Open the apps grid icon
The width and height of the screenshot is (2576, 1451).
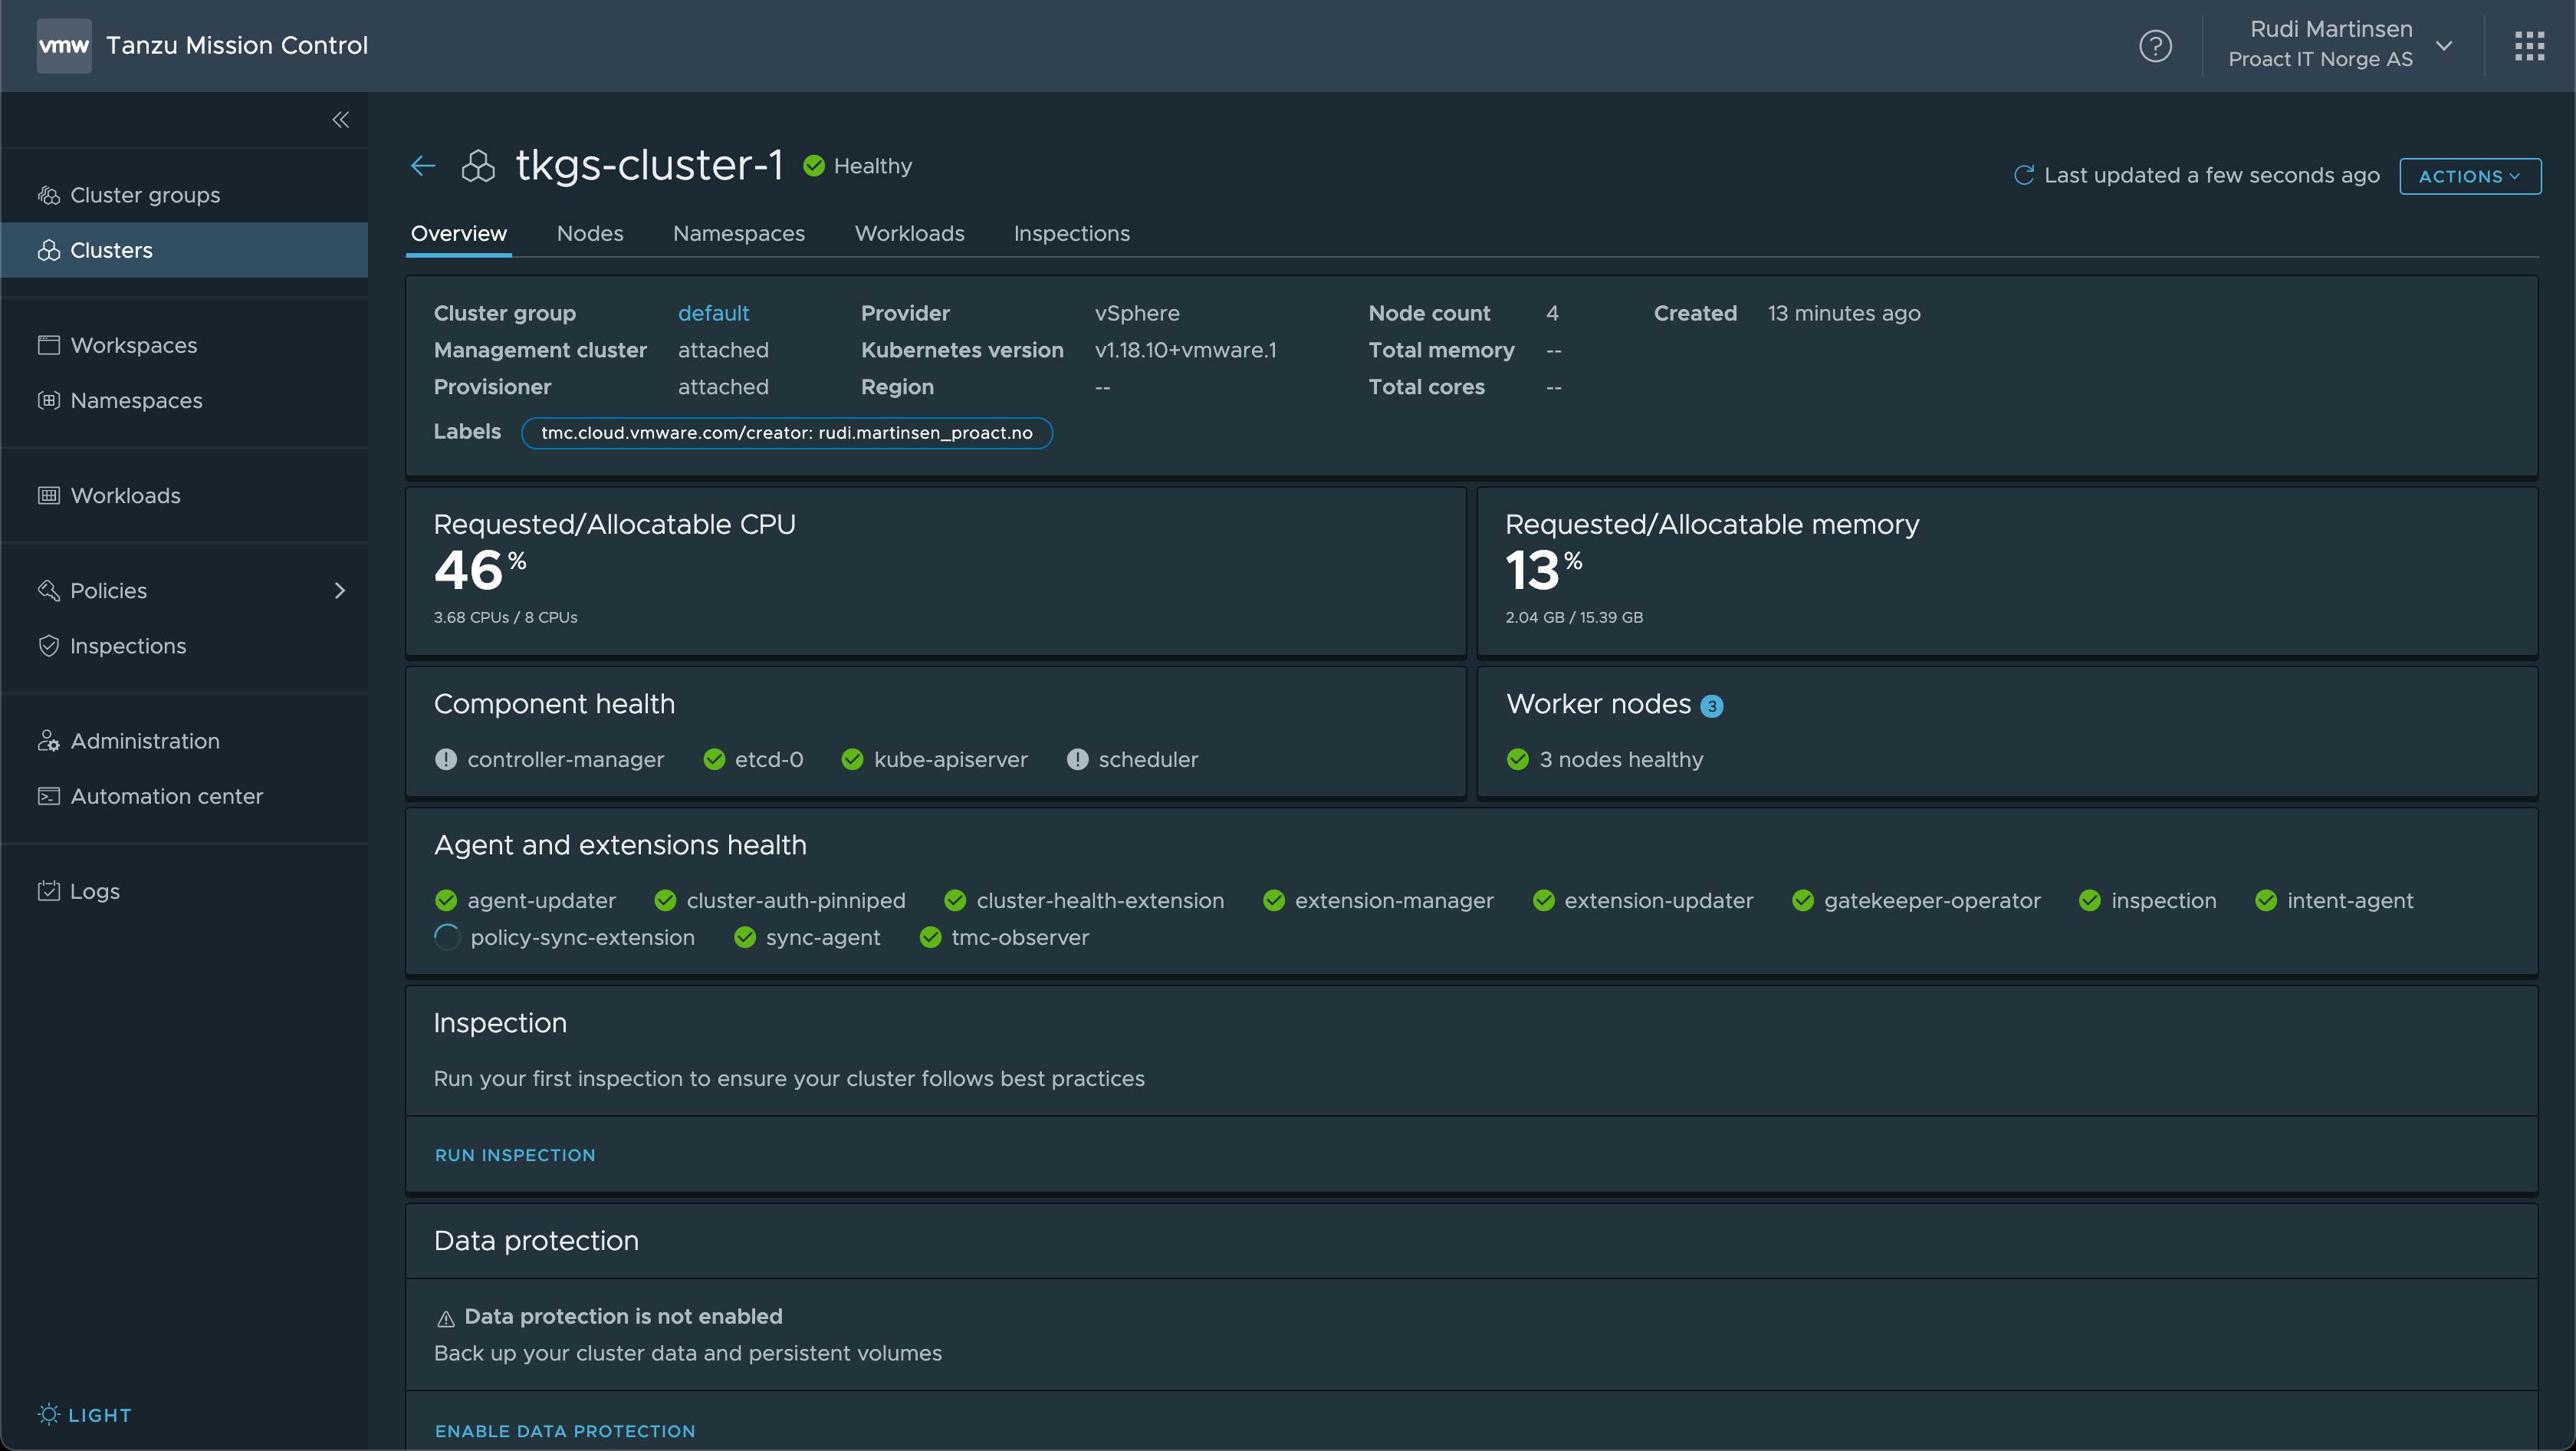coord(2529,46)
